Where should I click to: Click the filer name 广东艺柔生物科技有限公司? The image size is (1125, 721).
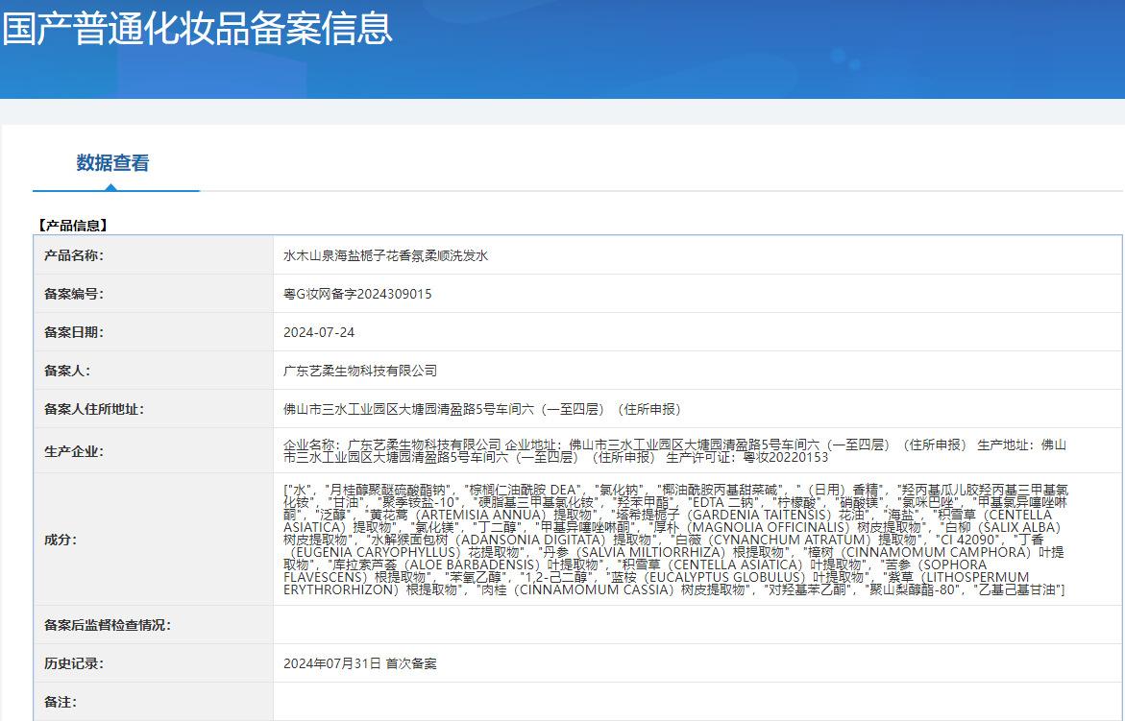click(x=360, y=371)
